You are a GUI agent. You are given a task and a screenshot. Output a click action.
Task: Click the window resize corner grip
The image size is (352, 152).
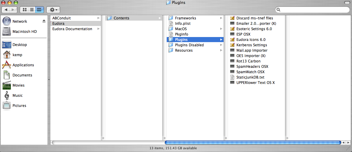(x=349, y=149)
